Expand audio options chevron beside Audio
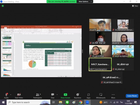Image resolution: width=140 pixels, height=105 pixels. click(x=10, y=95)
